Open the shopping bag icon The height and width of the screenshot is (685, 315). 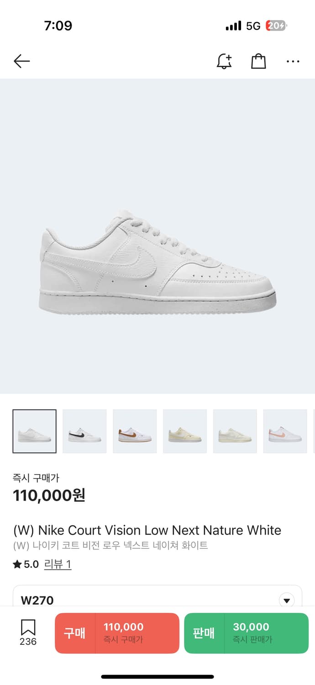[x=258, y=61]
